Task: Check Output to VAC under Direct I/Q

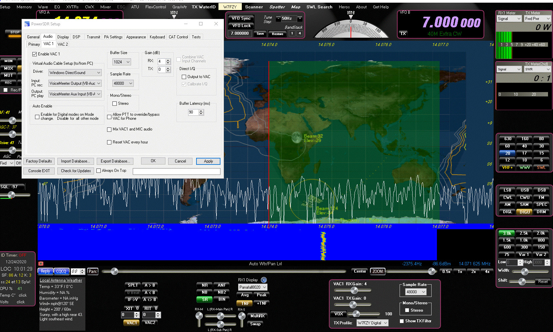Action: pyautogui.click(x=184, y=77)
